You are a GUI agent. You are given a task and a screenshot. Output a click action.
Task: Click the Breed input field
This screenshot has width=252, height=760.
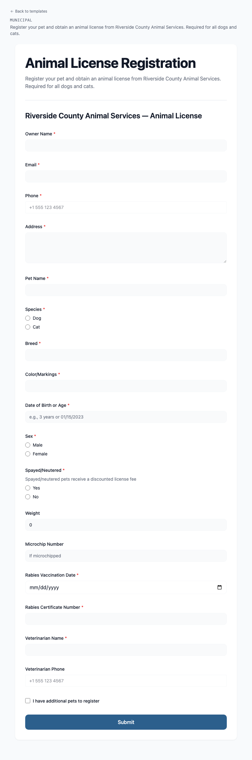click(x=126, y=355)
